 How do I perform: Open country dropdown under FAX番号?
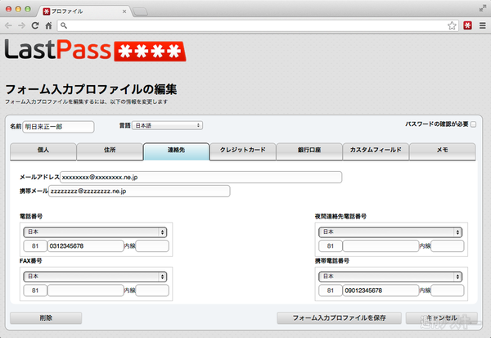[95, 277]
